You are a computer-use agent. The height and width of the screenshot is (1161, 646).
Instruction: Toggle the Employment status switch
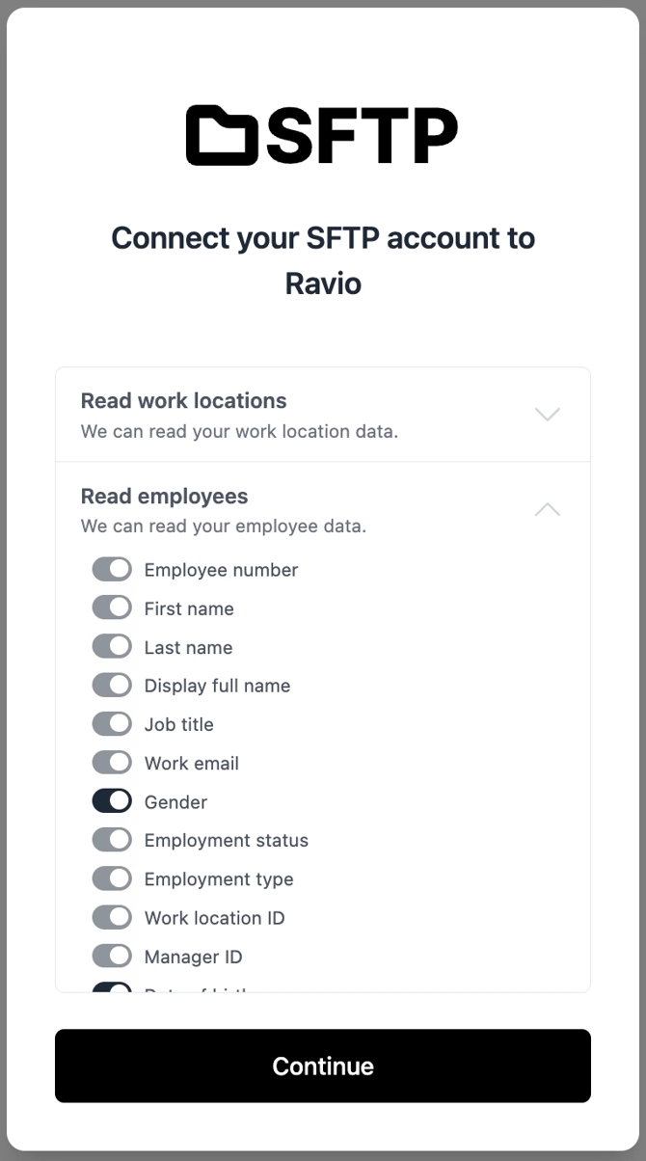coord(112,840)
